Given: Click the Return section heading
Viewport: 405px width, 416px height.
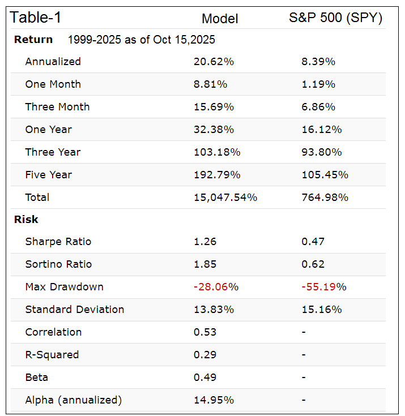Looking at the screenshot, I should [33, 40].
